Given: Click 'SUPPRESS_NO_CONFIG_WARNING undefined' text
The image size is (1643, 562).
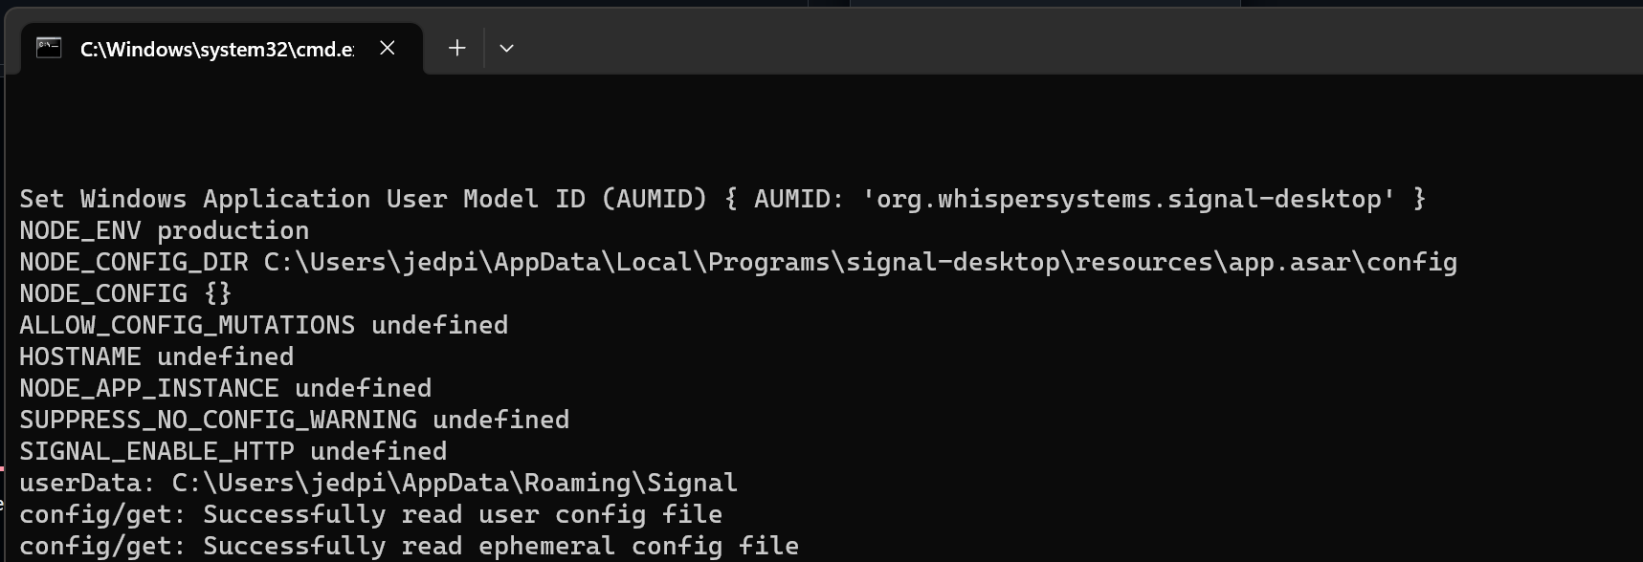Looking at the screenshot, I should tap(294, 419).
